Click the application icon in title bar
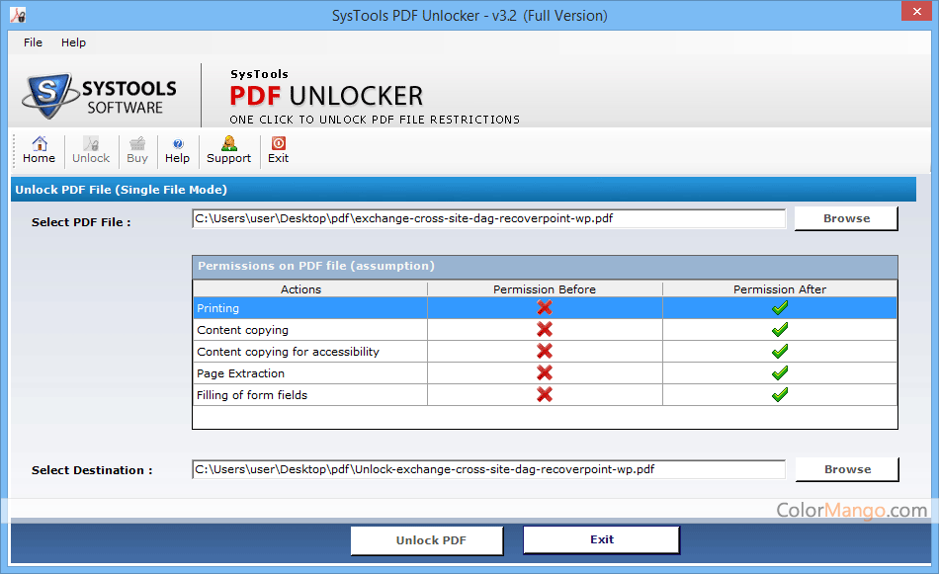939x574 pixels. coord(16,15)
